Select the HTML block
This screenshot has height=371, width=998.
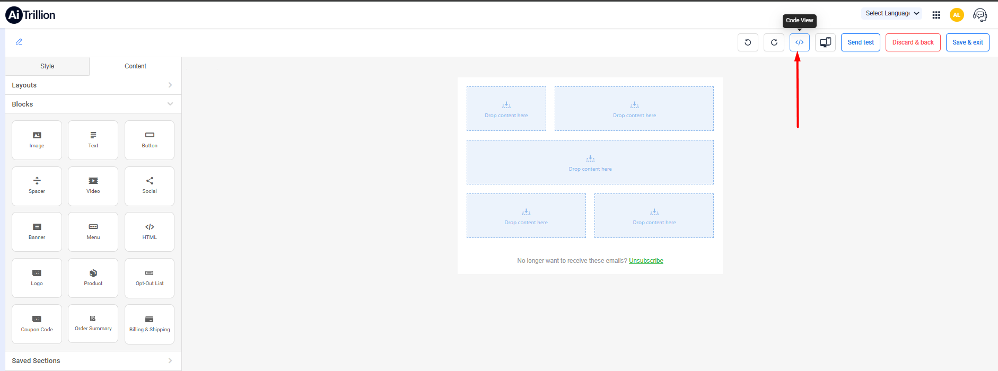[x=150, y=232]
